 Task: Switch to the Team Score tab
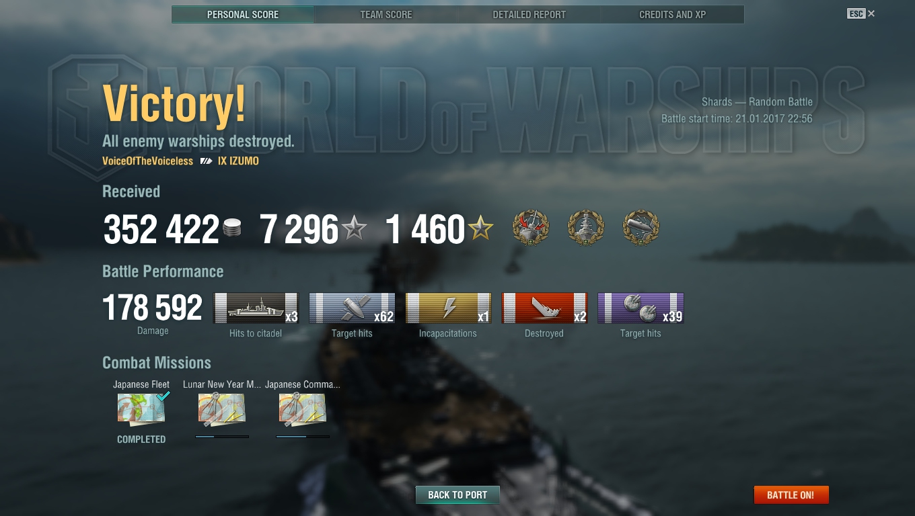386,14
